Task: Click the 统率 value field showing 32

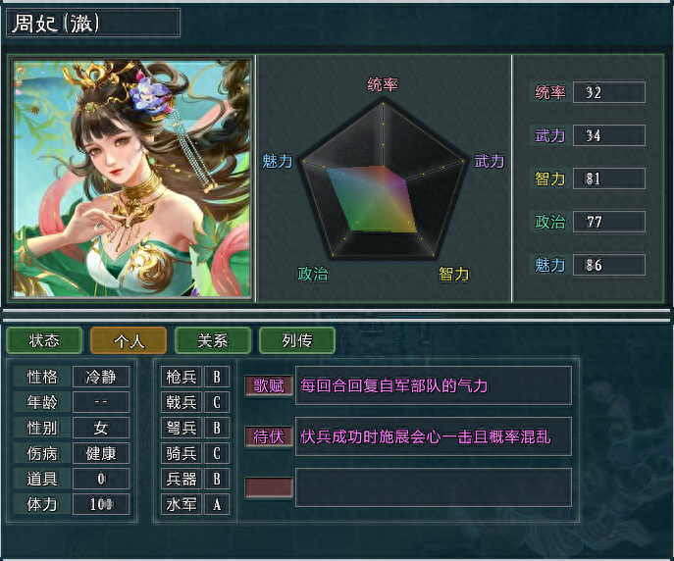Action: pos(609,92)
